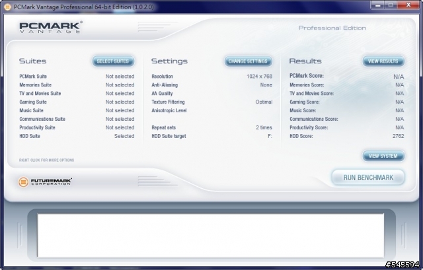Click the Anti-Aliasing 'None' value
Image resolution: width=423 pixels, height=270 pixels.
point(266,85)
